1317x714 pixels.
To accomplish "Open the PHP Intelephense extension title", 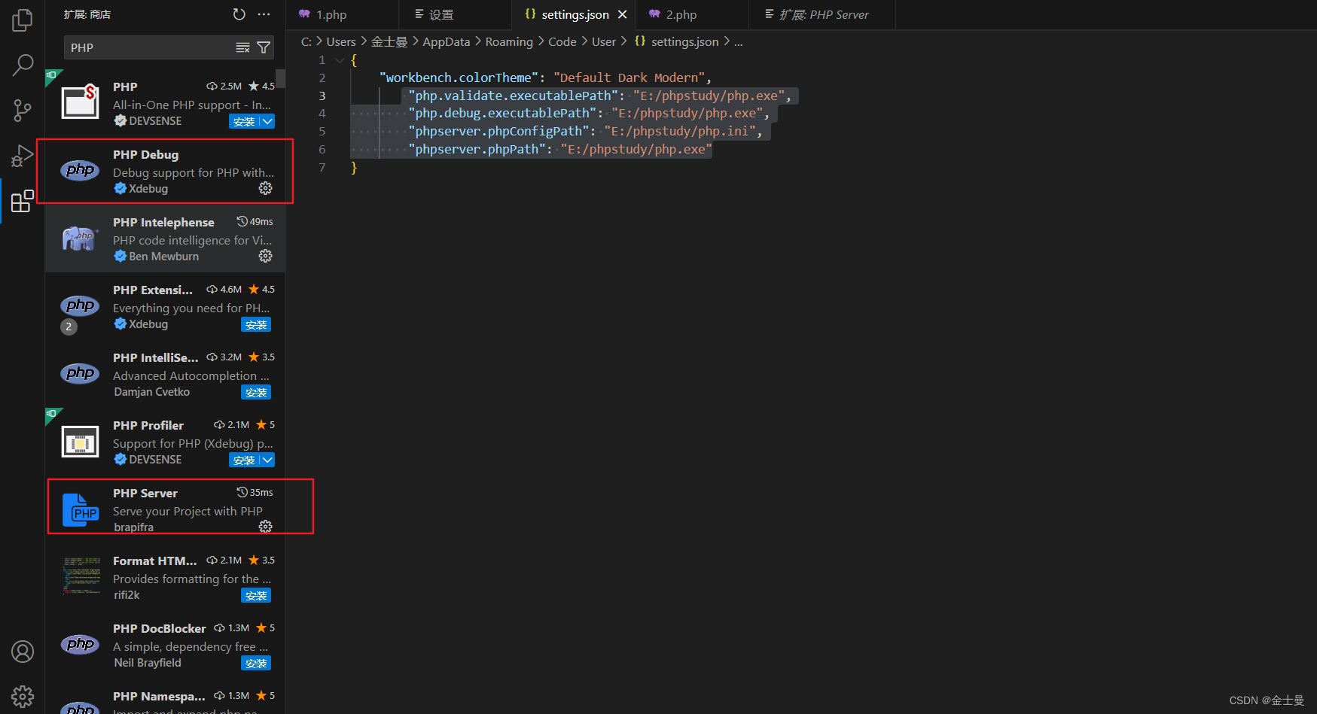I will coord(163,222).
